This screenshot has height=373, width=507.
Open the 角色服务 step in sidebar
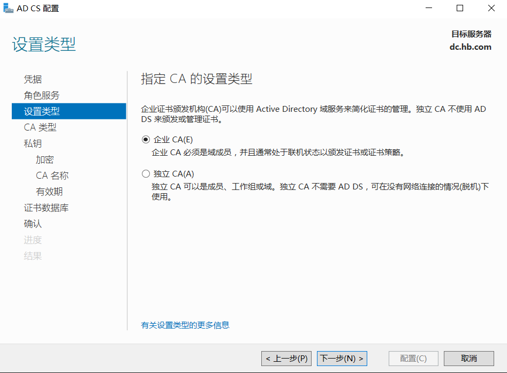pos(42,95)
